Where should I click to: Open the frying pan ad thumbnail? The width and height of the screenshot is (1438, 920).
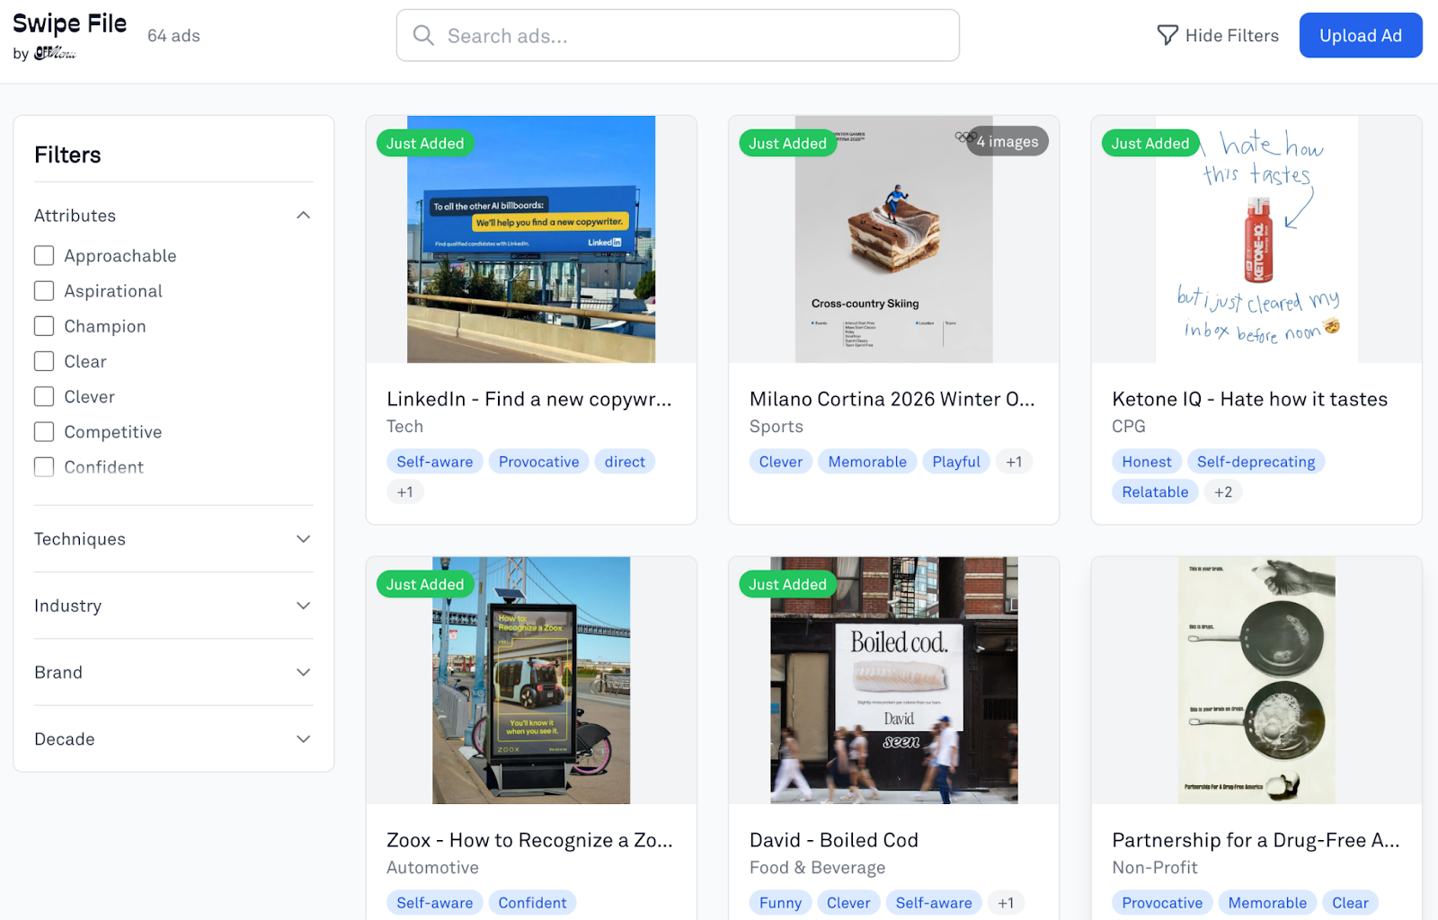point(1256,680)
